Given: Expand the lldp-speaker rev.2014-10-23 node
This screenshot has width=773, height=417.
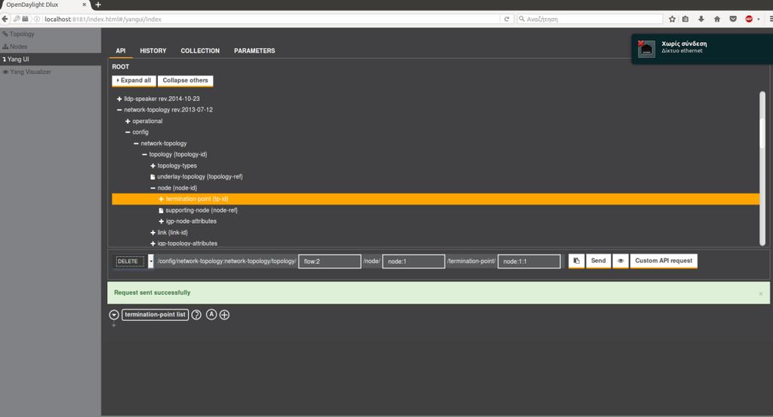Looking at the screenshot, I should tap(119, 99).
